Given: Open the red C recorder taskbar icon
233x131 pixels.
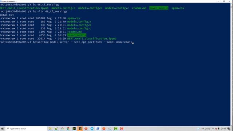Looking at the screenshot, I should pyautogui.click(x=122, y=128).
